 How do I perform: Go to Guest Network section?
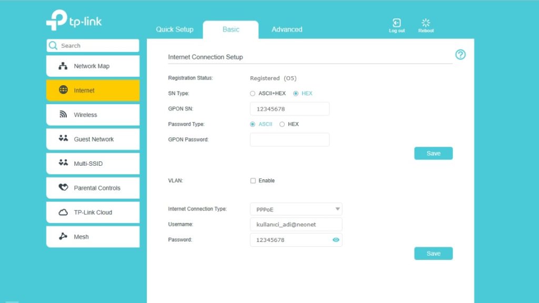point(93,139)
